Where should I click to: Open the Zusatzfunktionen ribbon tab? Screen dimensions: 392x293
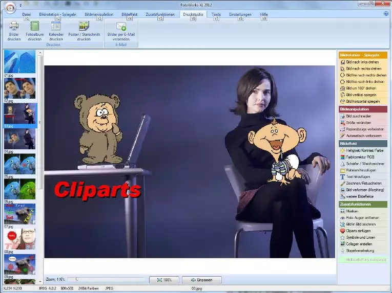click(160, 14)
